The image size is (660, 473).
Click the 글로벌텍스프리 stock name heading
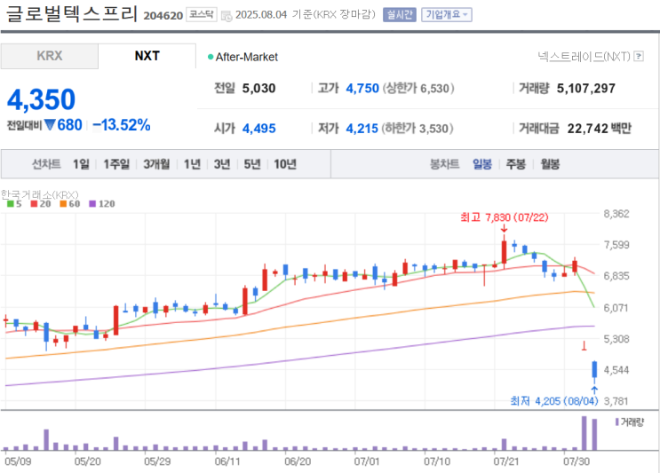tap(72, 13)
